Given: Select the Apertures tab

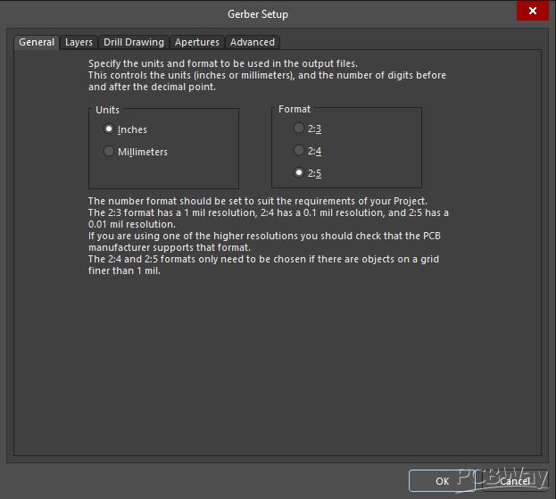Looking at the screenshot, I should coord(196,42).
